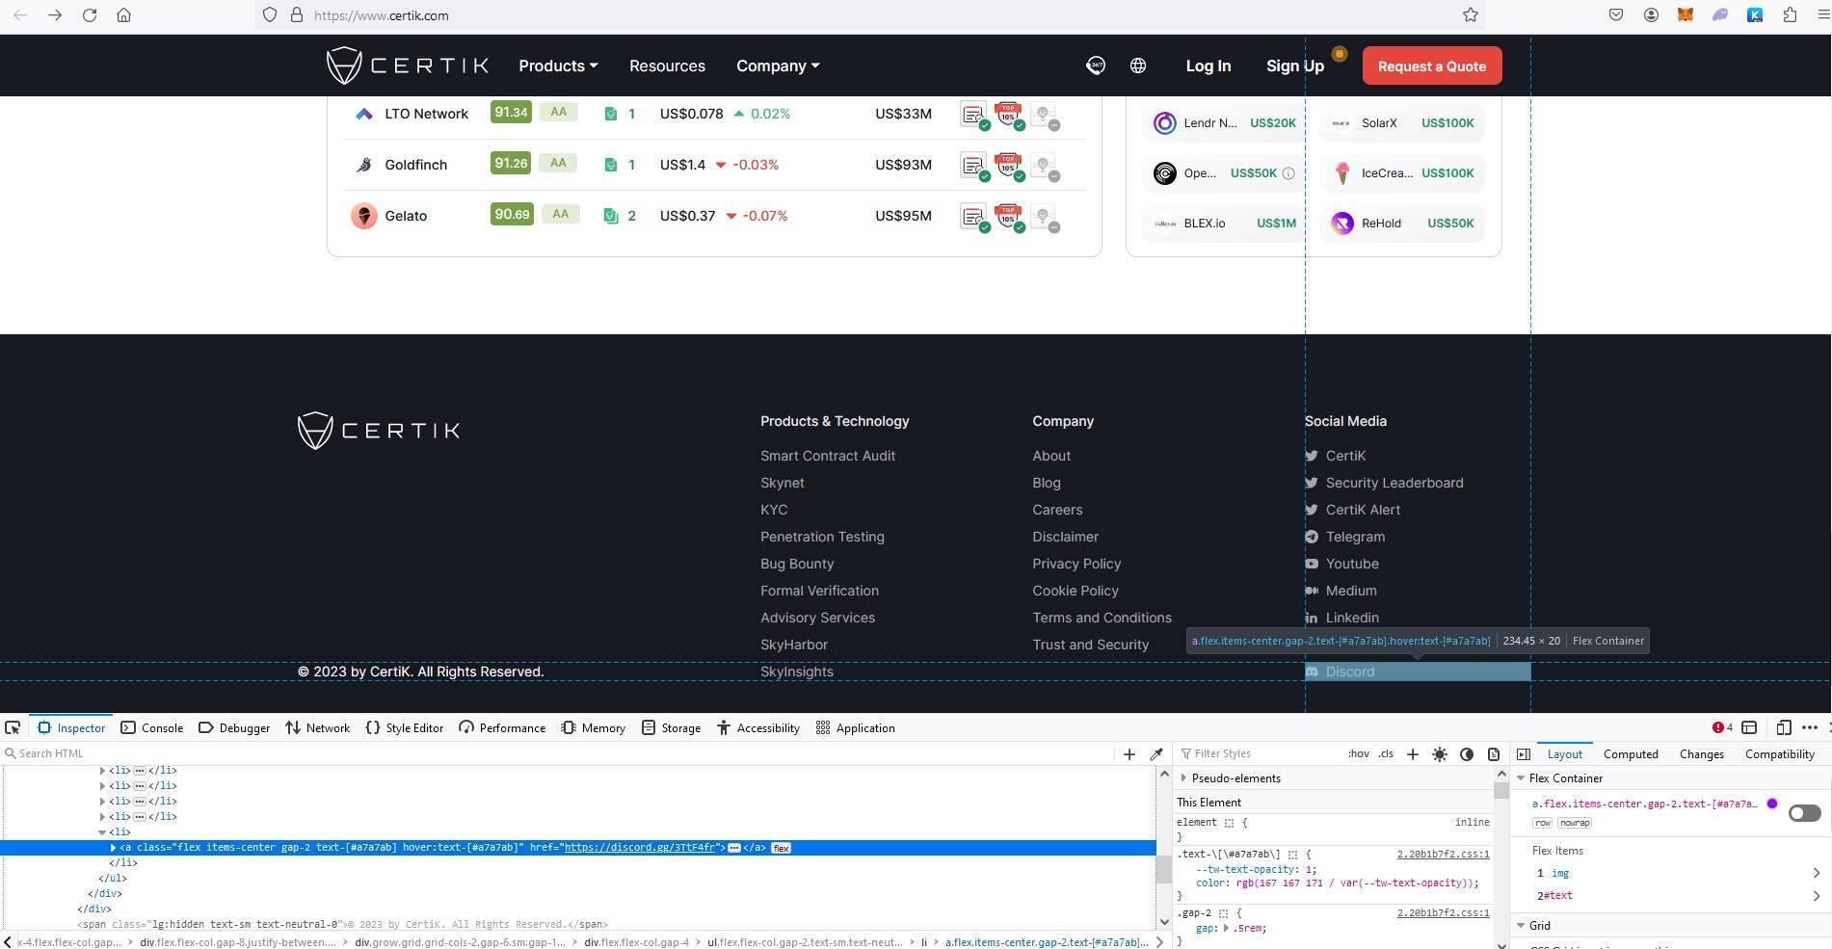Open the Compatibility tab
Screen dimensions: 1832x949
click(1779, 754)
